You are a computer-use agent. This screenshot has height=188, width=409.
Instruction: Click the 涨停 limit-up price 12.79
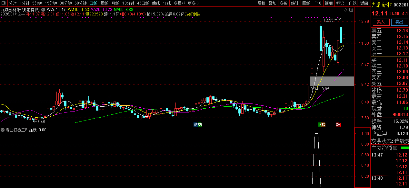pos(402,90)
